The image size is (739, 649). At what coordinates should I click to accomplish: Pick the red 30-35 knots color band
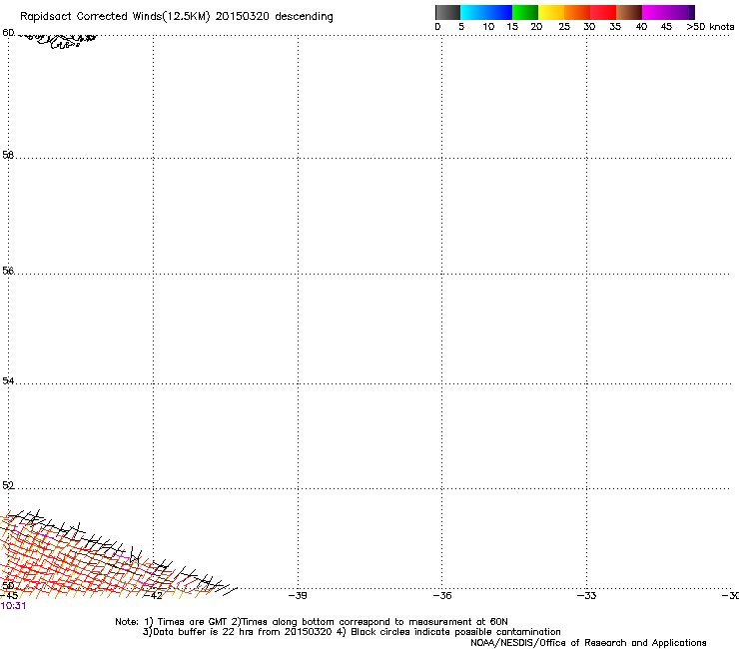click(603, 12)
